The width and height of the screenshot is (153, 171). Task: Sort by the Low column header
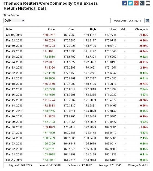click(x=113, y=29)
